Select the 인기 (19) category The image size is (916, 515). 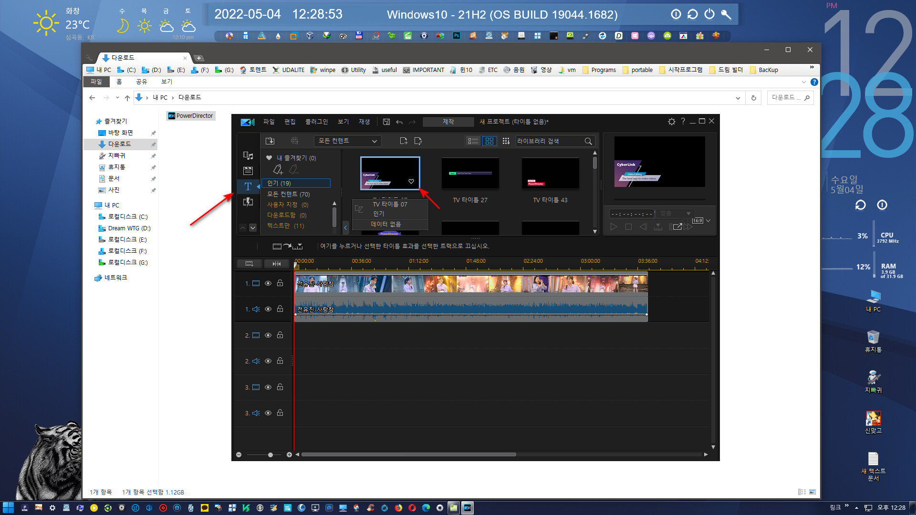tap(296, 183)
